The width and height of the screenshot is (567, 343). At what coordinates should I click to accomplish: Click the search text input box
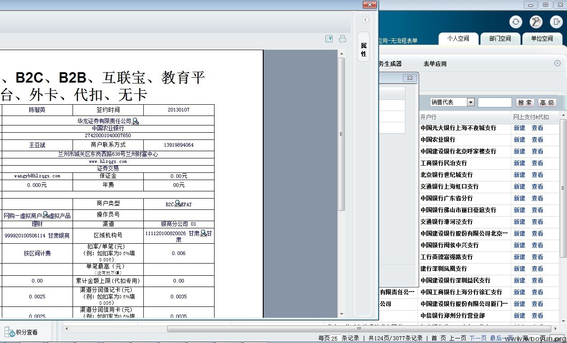coord(494,102)
